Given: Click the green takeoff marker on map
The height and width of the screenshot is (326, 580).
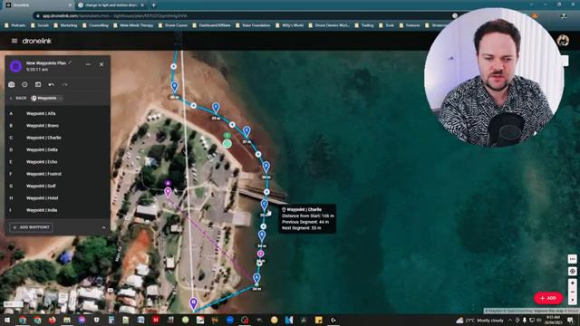Looking at the screenshot, I should [227, 144].
